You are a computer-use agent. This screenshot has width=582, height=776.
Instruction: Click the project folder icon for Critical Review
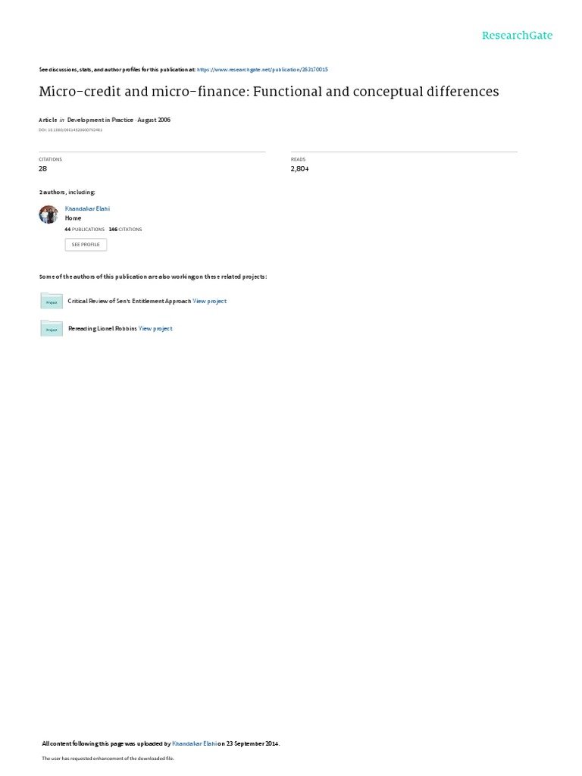point(52,301)
